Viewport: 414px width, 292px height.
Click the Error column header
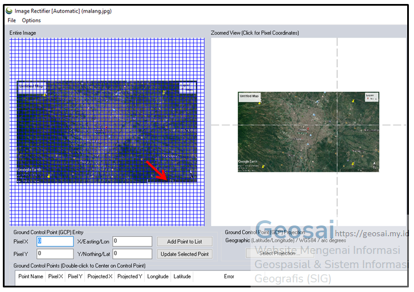(229, 277)
